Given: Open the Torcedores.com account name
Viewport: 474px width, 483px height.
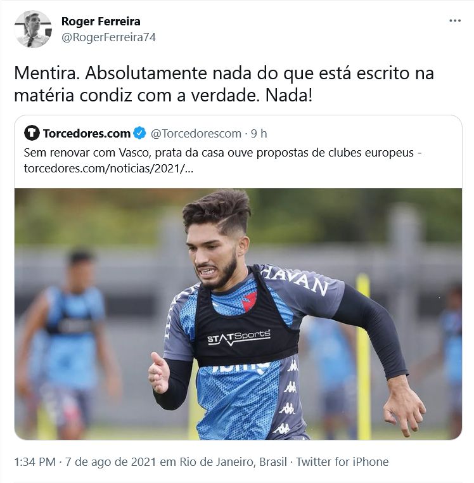Looking at the screenshot, I should [x=87, y=133].
